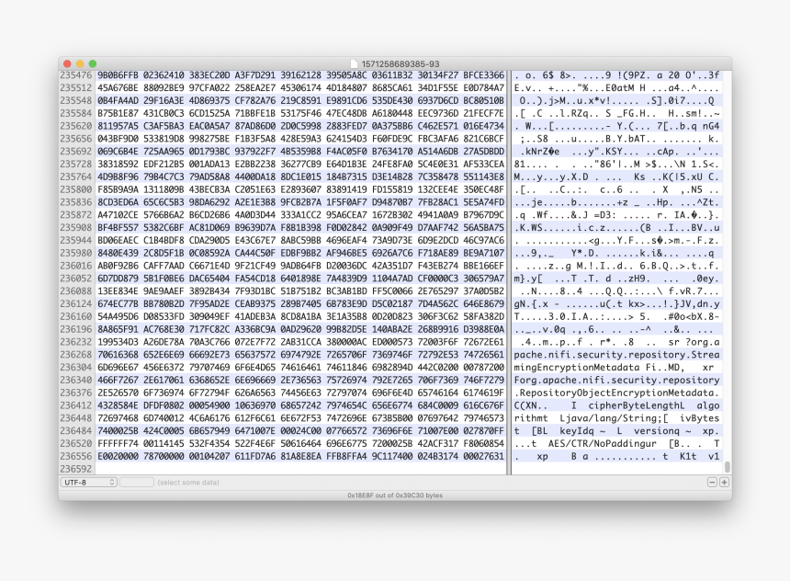The height and width of the screenshot is (581, 790).
Task: Click decoded text 'AES/CTR/NoPaddingur'
Action: (602, 443)
